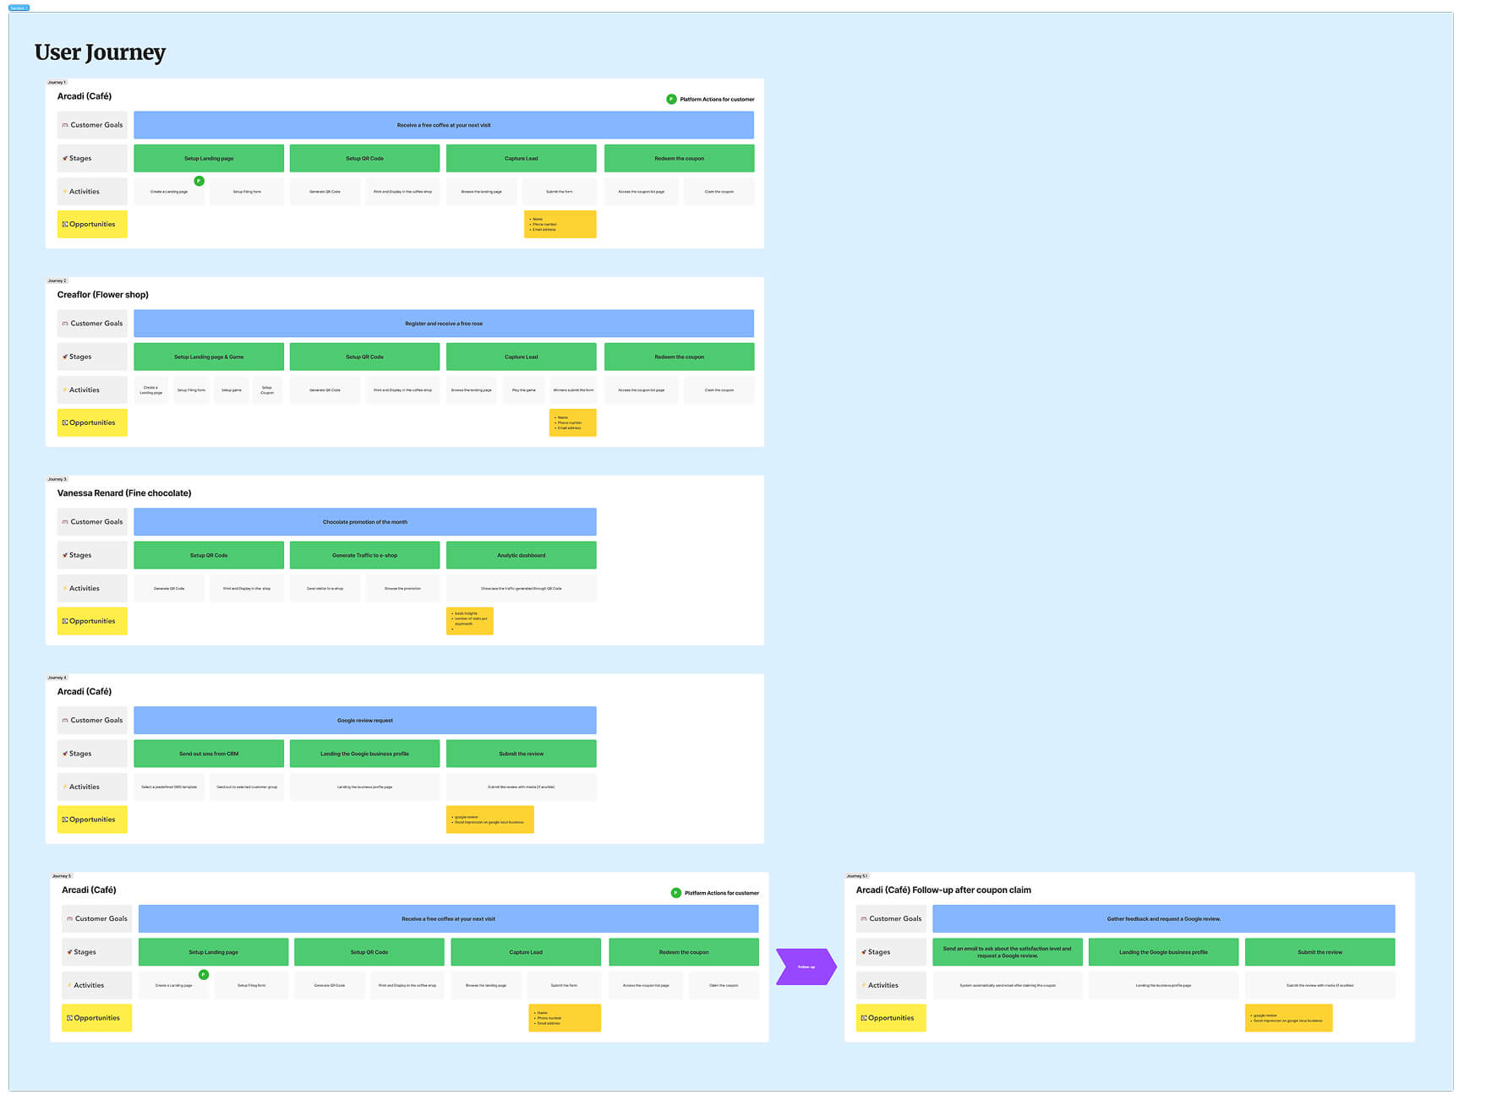Select the Redeem the coupon stage in Journey 1
1486x1100 pixels.
click(678, 158)
